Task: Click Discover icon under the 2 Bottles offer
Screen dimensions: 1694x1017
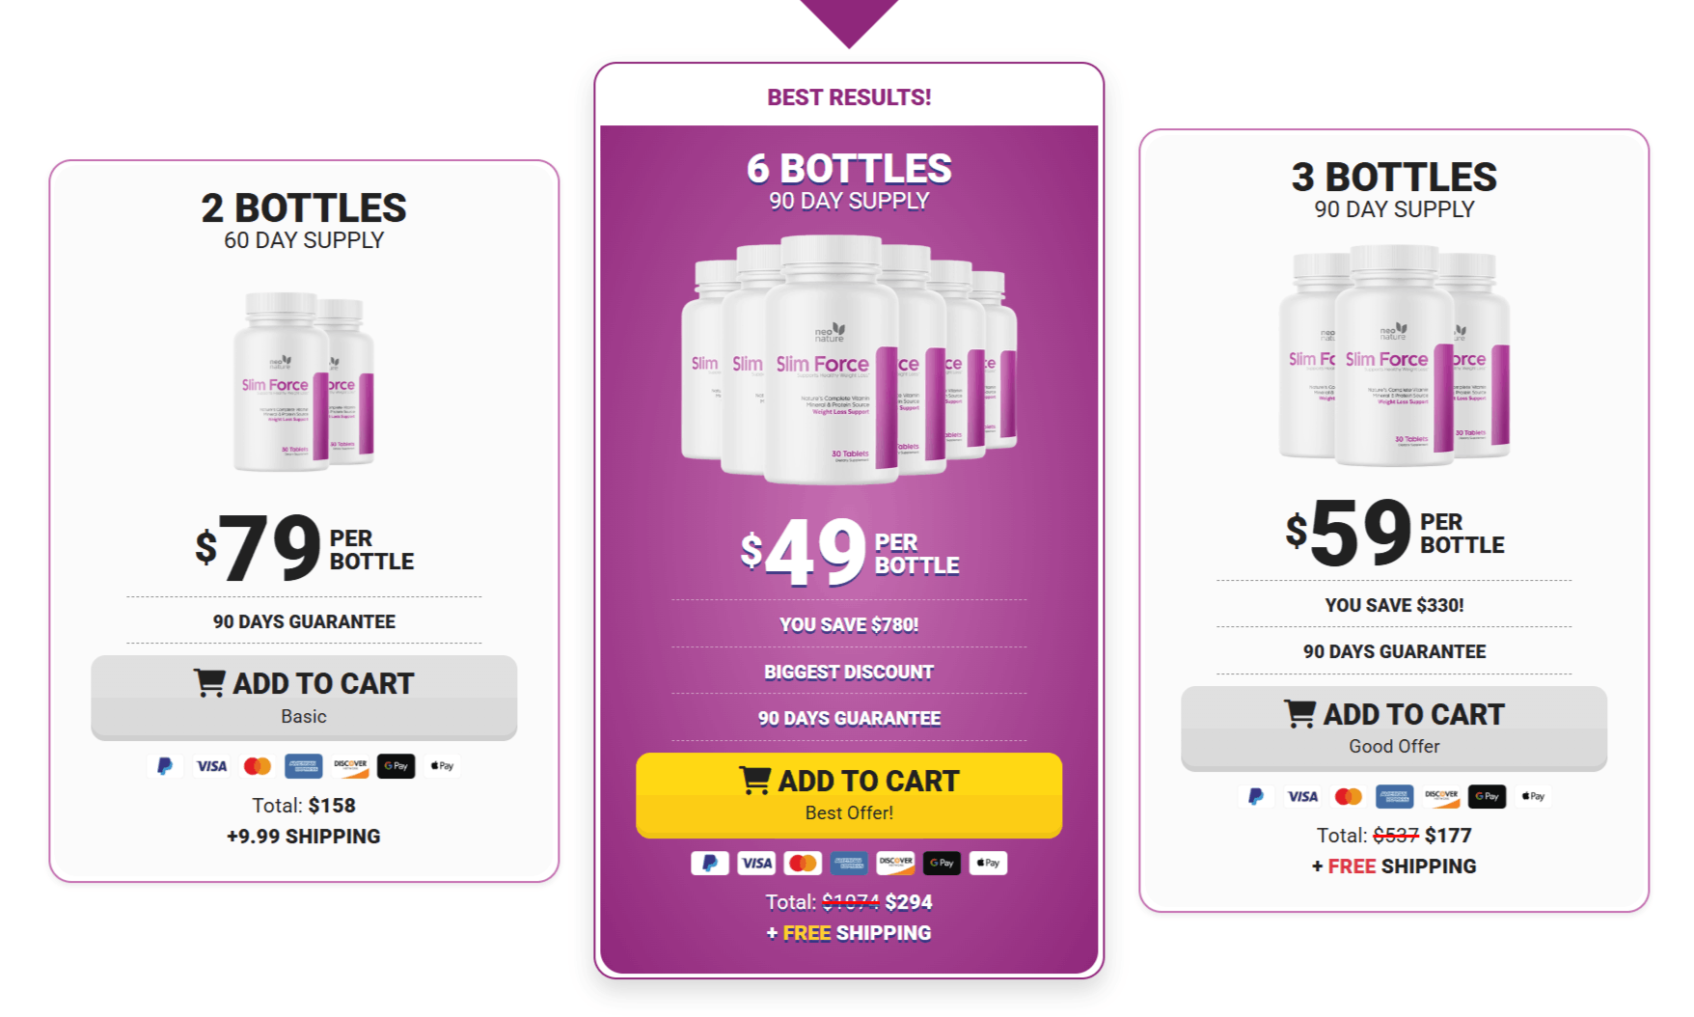Action: click(x=350, y=766)
